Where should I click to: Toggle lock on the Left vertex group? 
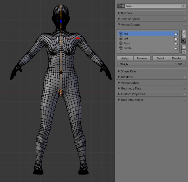coord(176,39)
